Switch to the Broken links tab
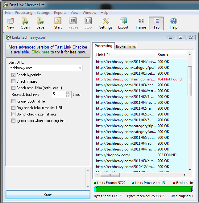Viewport: 199px width, 203px height. 126,46
